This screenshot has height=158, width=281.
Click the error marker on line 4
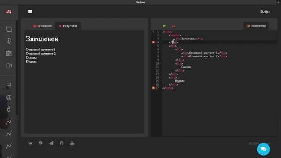tap(153, 42)
